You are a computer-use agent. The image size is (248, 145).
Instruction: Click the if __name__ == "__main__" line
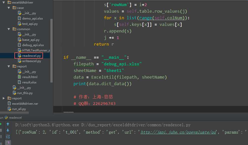(x=96, y=57)
